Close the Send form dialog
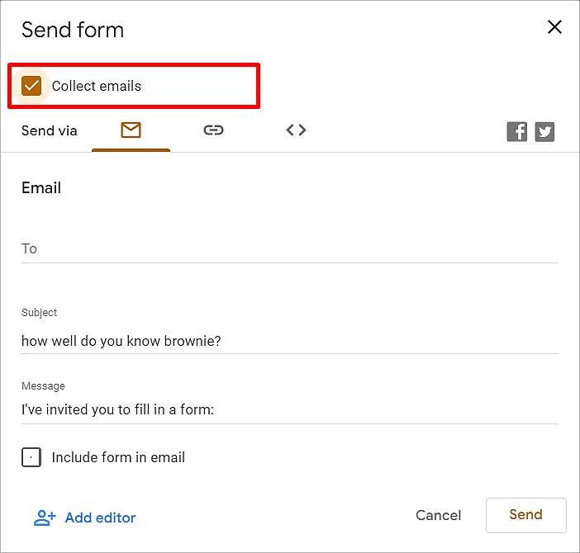Image resolution: width=580 pixels, height=553 pixels. 554,27
